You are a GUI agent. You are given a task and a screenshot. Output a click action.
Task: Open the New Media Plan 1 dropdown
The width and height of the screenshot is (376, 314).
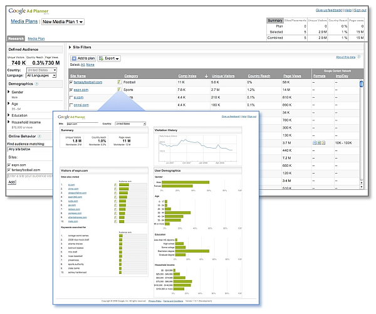(63, 22)
